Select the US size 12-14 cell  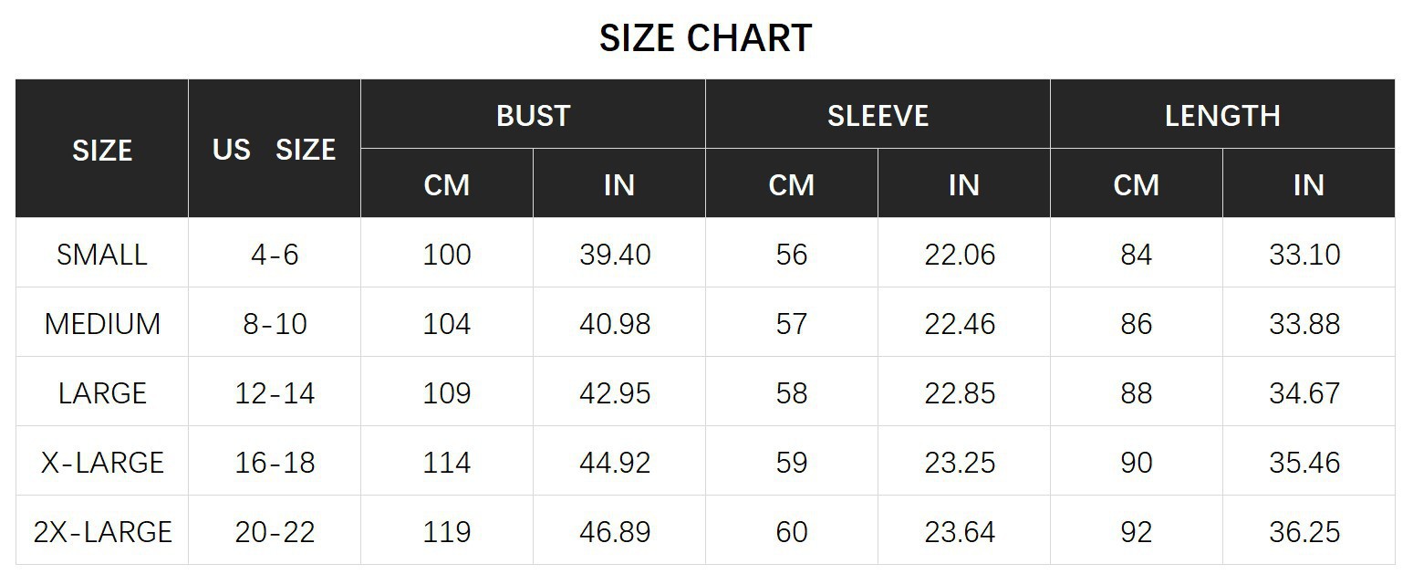pyautogui.click(x=274, y=393)
